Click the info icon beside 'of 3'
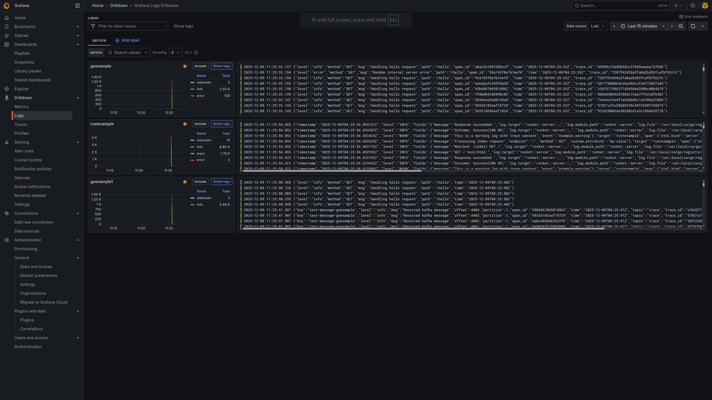 tap(196, 52)
